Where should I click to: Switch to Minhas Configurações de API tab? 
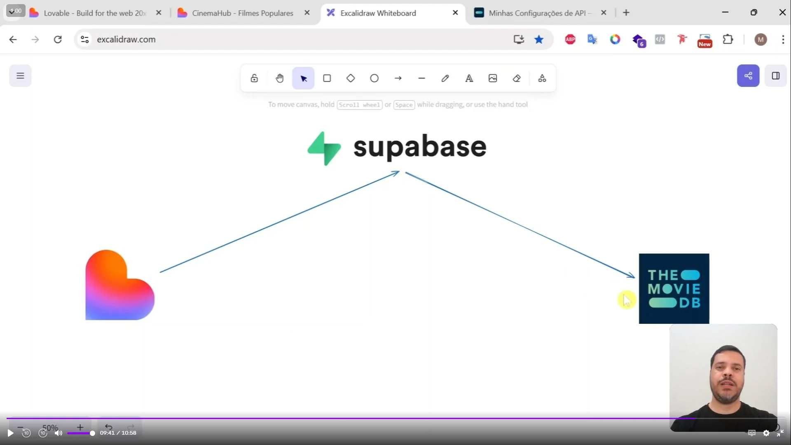(x=540, y=13)
